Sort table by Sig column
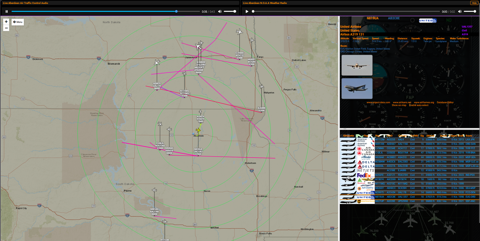Screen dimensions: 480x241 pos(422,136)
